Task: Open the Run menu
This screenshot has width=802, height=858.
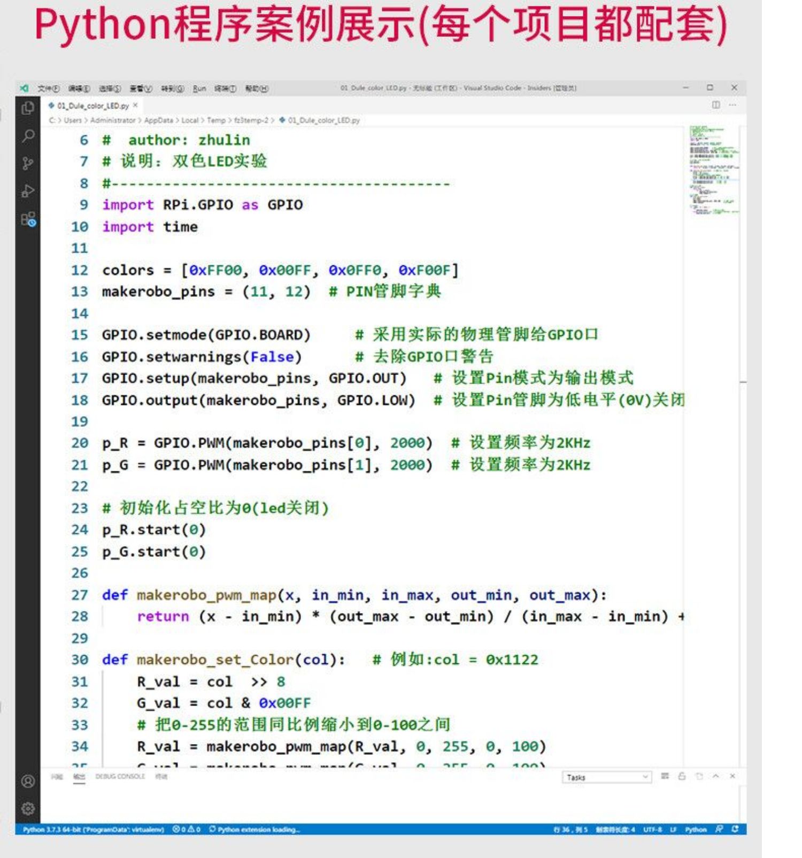Action: pyautogui.click(x=199, y=88)
